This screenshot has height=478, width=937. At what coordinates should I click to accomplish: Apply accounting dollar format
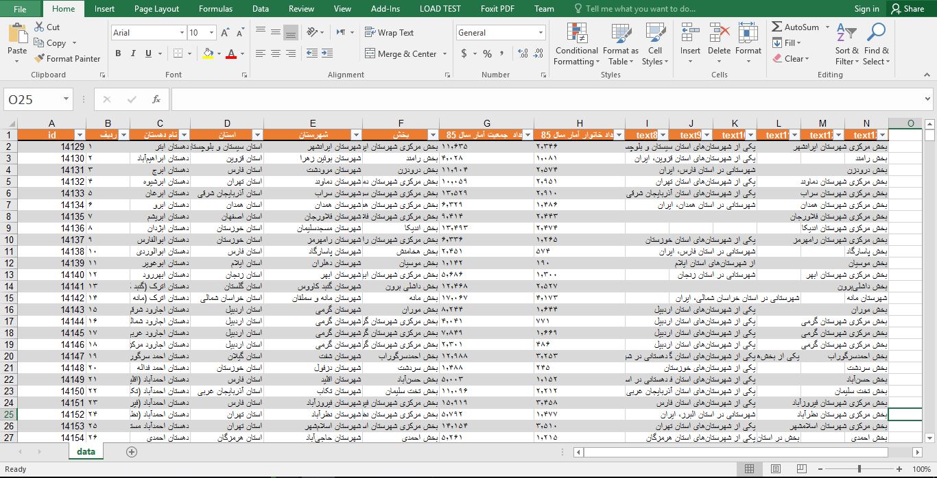464,53
